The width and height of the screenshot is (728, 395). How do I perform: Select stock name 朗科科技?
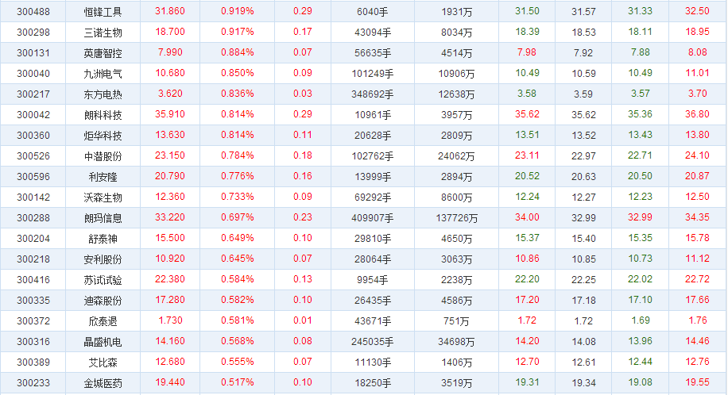(x=103, y=115)
